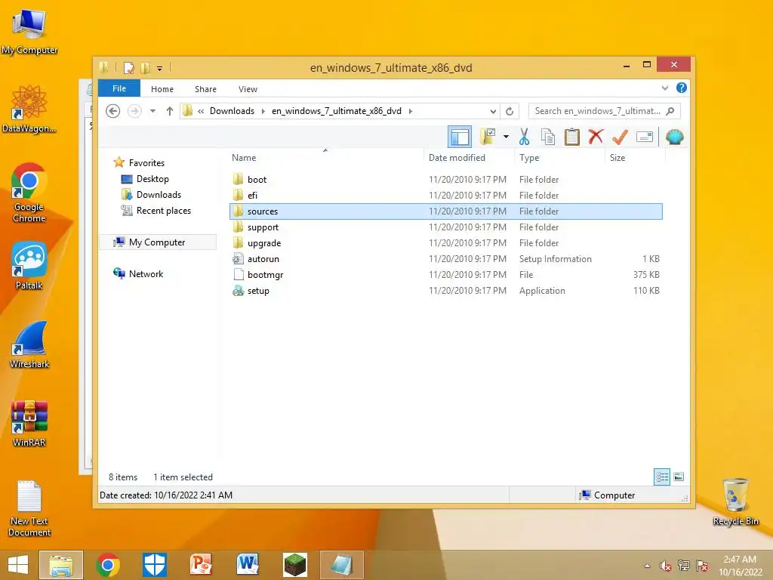Click the Cut scissors icon
The height and width of the screenshot is (580, 773).
(x=524, y=137)
